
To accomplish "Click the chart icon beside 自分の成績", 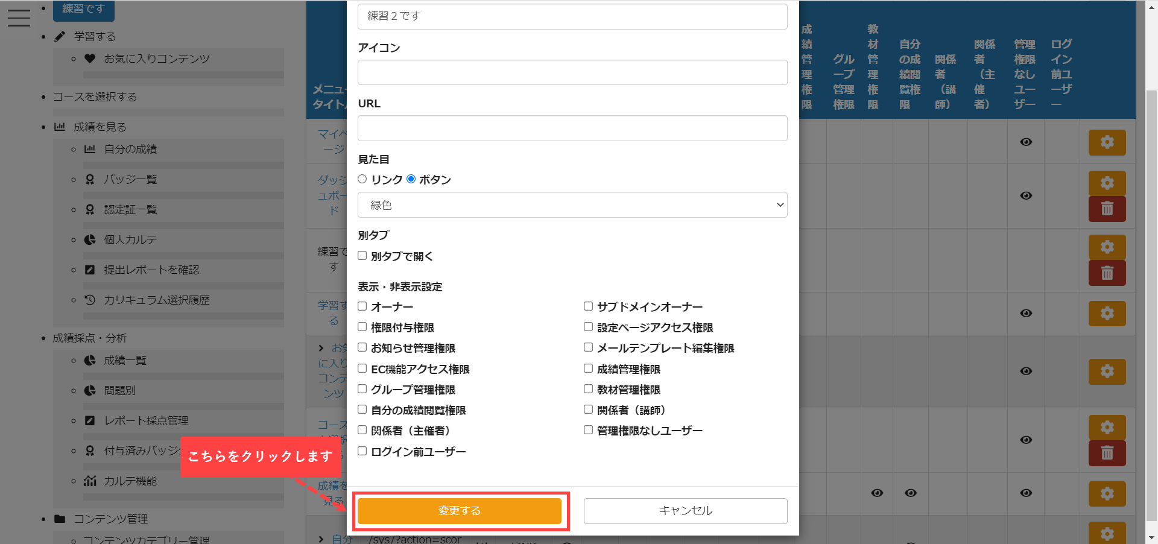I will pos(90,149).
